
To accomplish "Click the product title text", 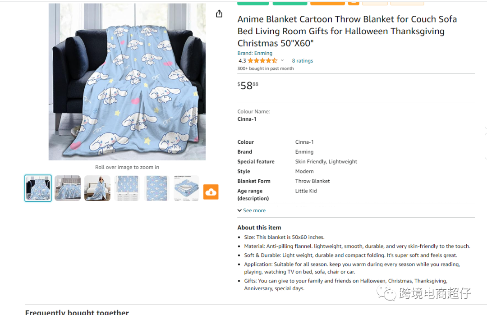I will pos(347,31).
